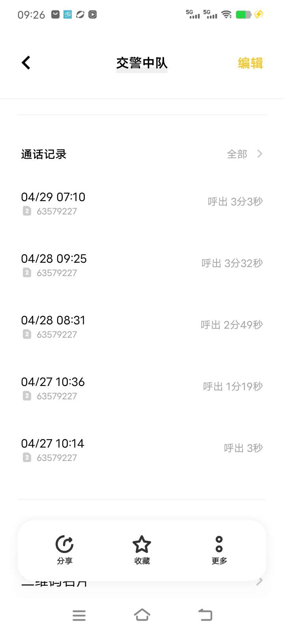Open the 04/28 08:31 outgoing call entry

coord(142,326)
